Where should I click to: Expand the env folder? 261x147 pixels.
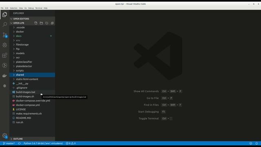32,40
